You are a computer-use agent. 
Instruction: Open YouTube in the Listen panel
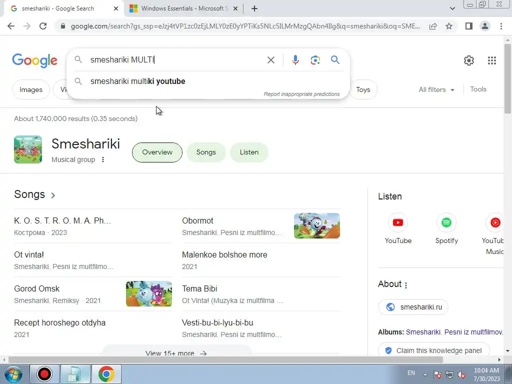tap(397, 228)
